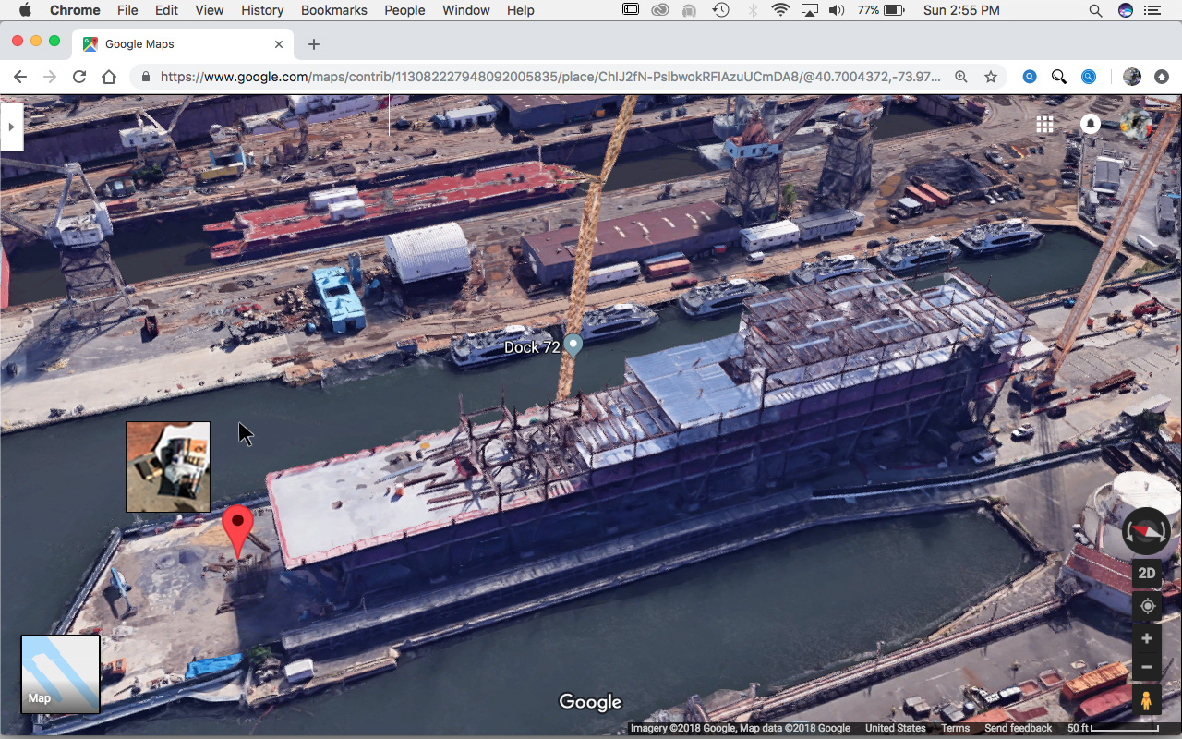Zoom out with the minus button

1147,667
